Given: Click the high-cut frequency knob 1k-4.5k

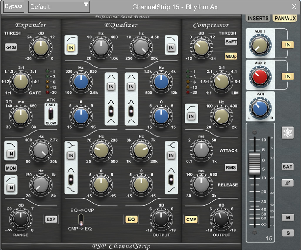Looking at the screenshot, I should pos(141,47).
